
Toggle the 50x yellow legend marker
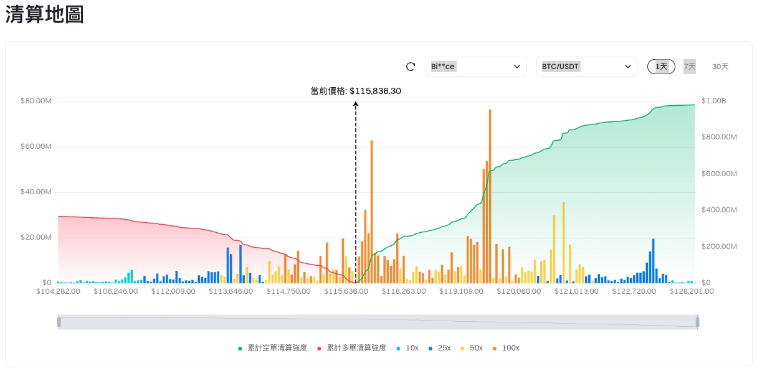click(x=472, y=348)
